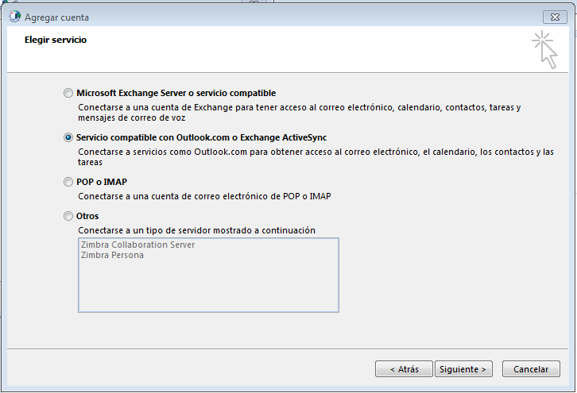This screenshot has width=577, height=393.
Task: Choose the POP o IMAP radio option
Action: click(68, 182)
